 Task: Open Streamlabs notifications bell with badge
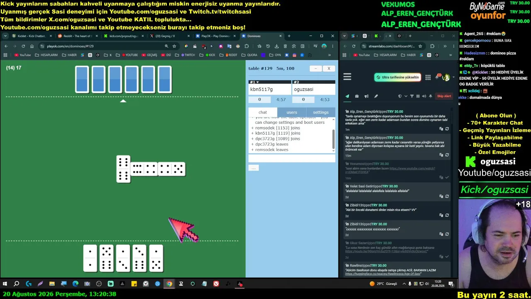click(437, 77)
